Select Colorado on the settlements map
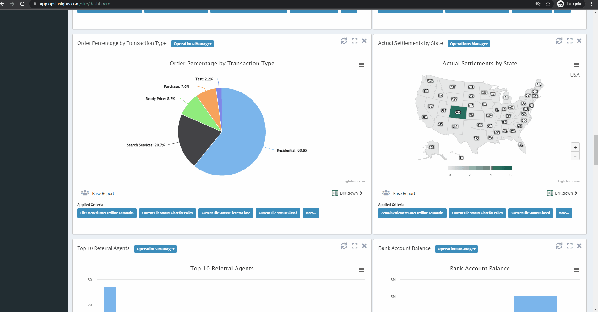 pos(458,112)
